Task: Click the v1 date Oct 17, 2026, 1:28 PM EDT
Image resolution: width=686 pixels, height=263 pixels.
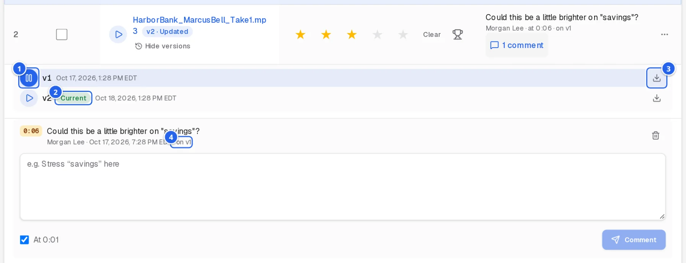Action: pos(96,78)
